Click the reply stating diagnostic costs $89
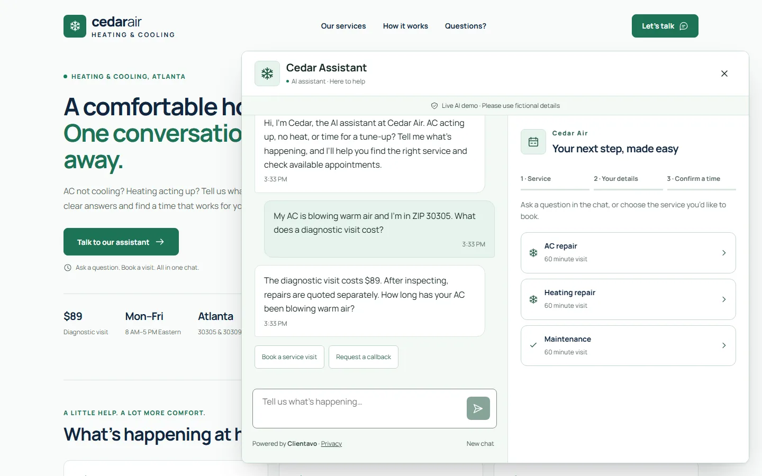The width and height of the screenshot is (762, 476). pyautogui.click(x=370, y=301)
